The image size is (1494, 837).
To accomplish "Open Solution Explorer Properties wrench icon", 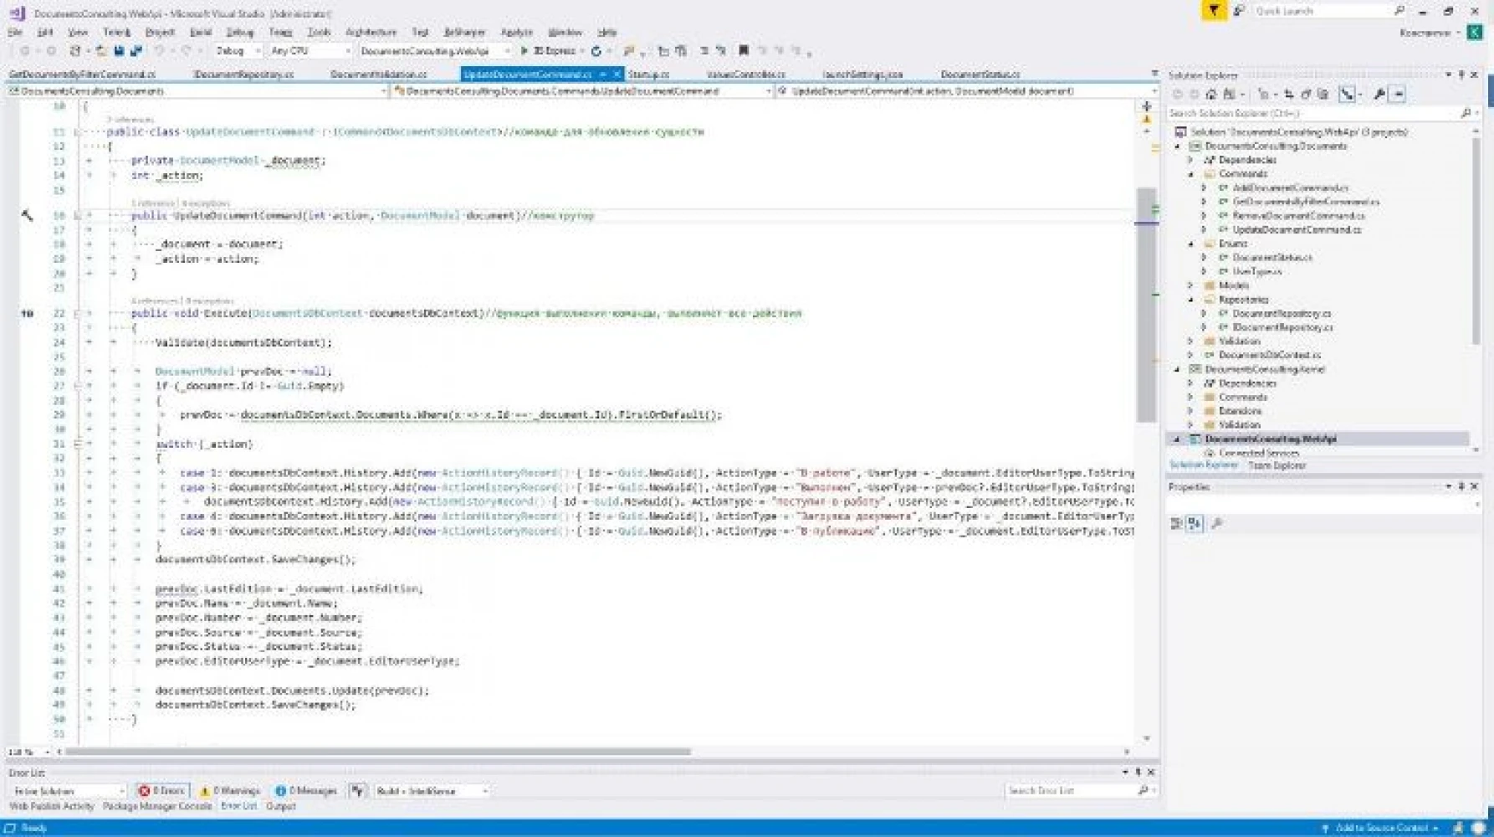I will click(1379, 95).
